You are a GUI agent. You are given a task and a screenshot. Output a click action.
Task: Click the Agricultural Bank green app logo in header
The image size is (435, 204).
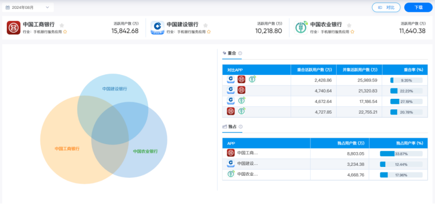[x=300, y=28]
